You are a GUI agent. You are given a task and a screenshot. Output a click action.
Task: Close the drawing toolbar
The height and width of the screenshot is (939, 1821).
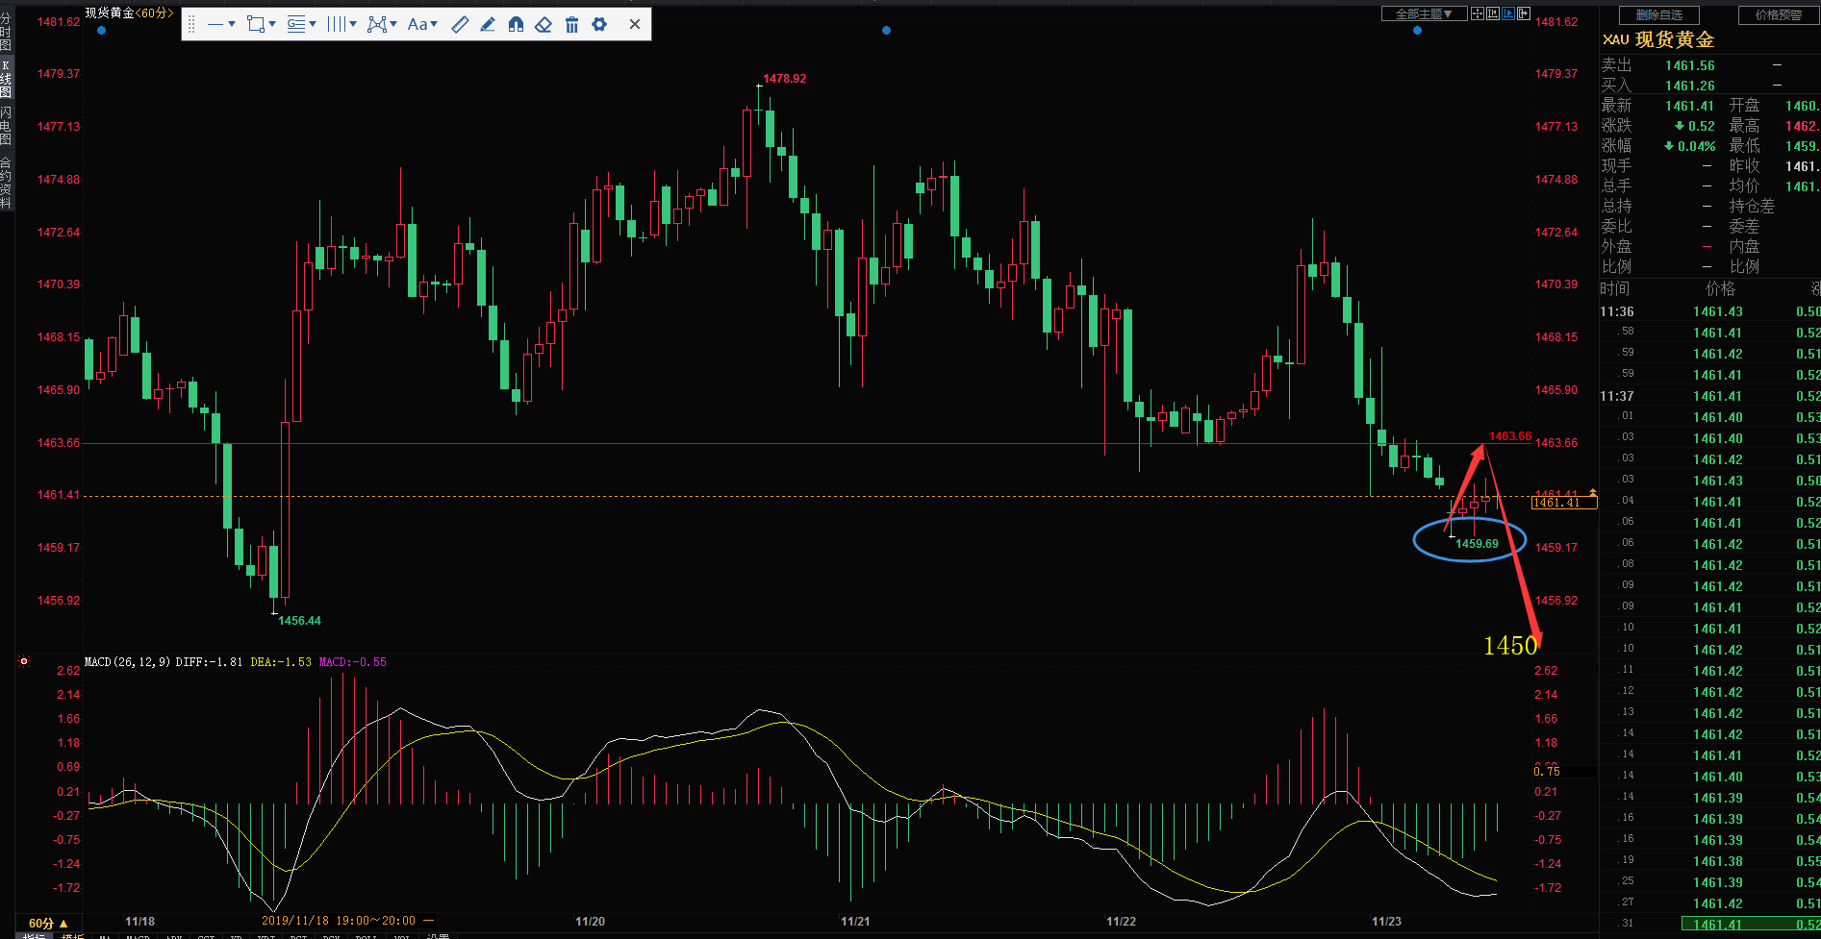point(635,24)
